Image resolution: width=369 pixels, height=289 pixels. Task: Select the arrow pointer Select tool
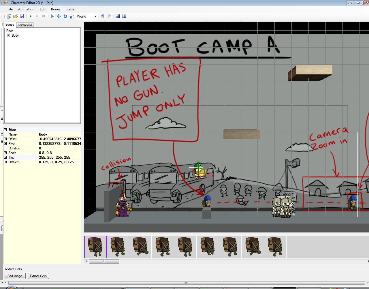click(x=52, y=16)
